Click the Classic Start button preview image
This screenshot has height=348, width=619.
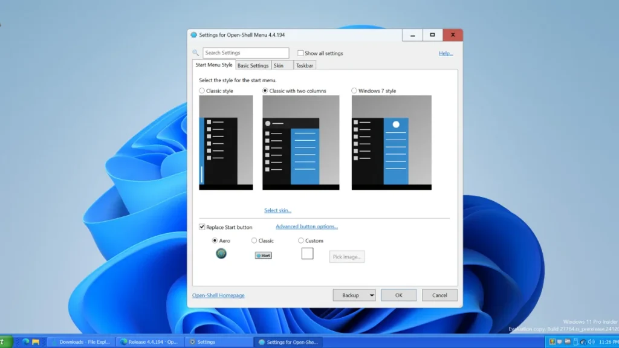[262, 255]
